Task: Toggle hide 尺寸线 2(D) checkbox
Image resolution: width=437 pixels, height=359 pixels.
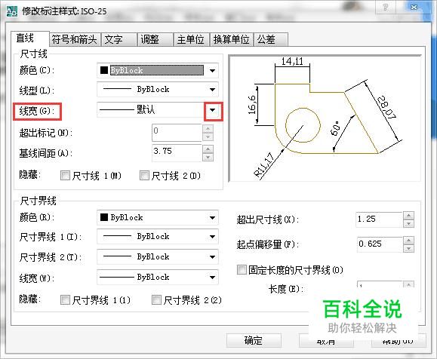Action: point(144,176)
